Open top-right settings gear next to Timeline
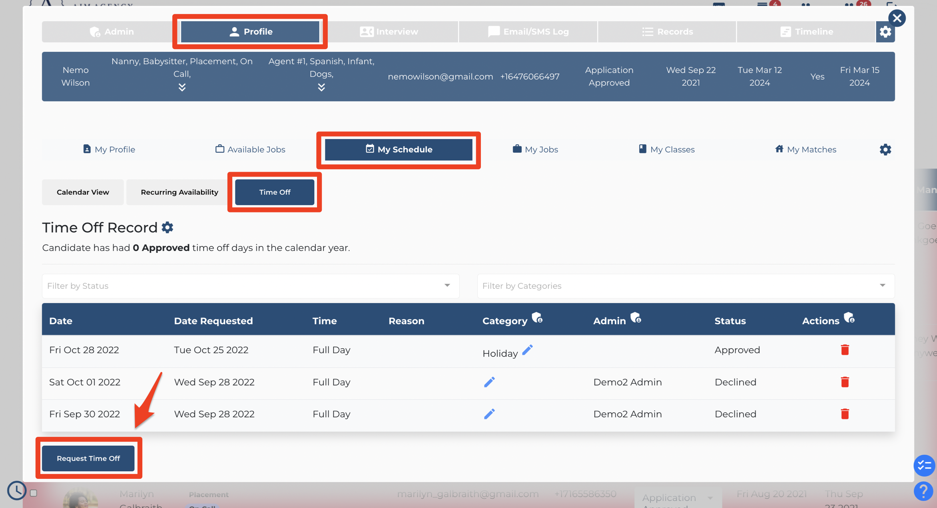Screen dimensions: 937x508 tap(885, 32)
